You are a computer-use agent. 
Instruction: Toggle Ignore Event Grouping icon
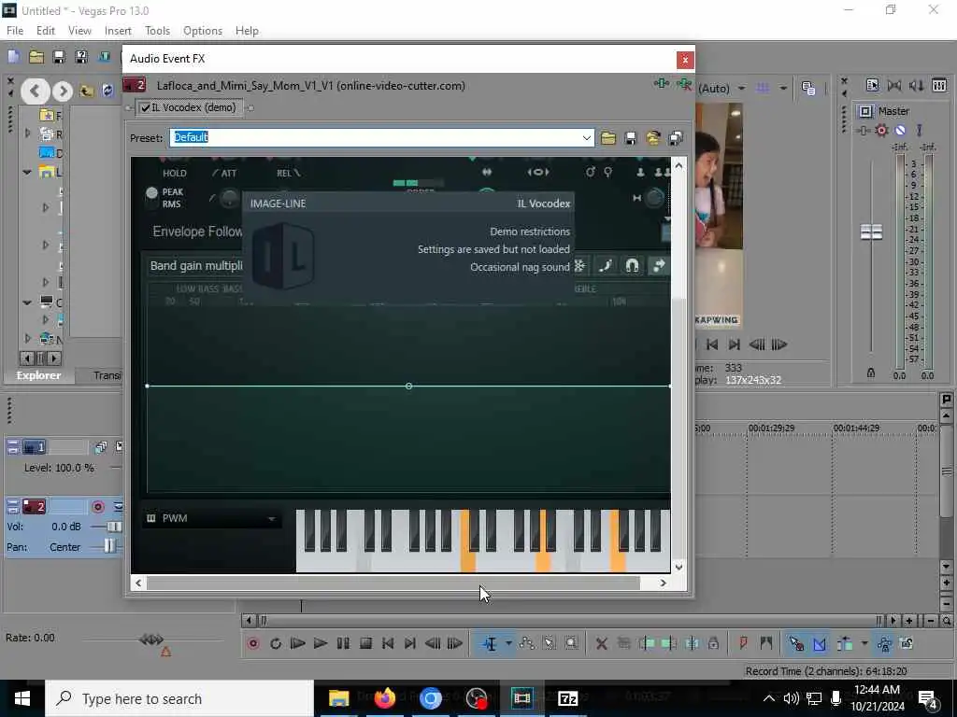[x=907, y=643]
